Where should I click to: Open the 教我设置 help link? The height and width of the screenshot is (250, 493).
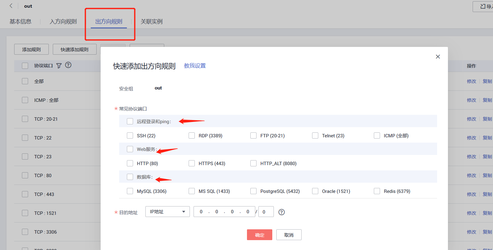click(x=195, y=66)
